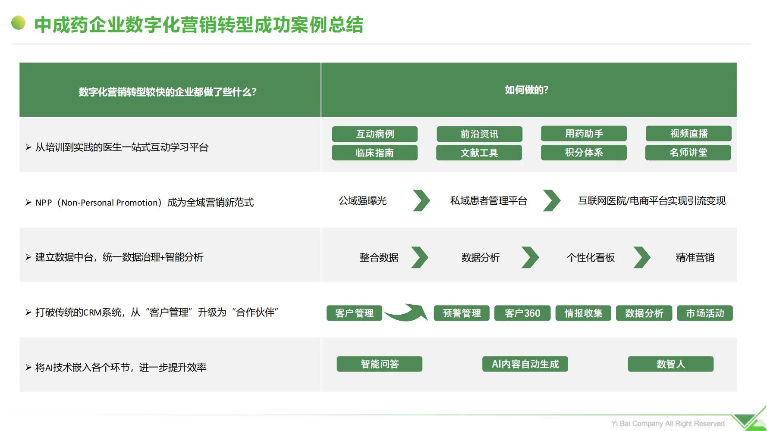Click the arrow bullet before NPP
This screenshot has height=431, width=767.
[x=28, y=203]
